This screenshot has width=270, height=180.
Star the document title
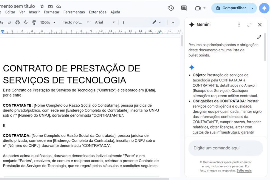42,6
